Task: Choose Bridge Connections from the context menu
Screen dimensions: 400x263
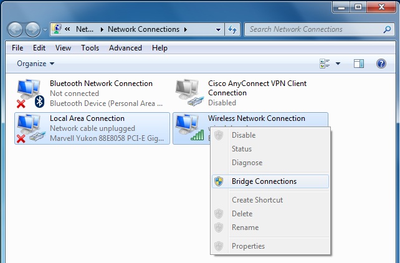Action: [264, 181]
